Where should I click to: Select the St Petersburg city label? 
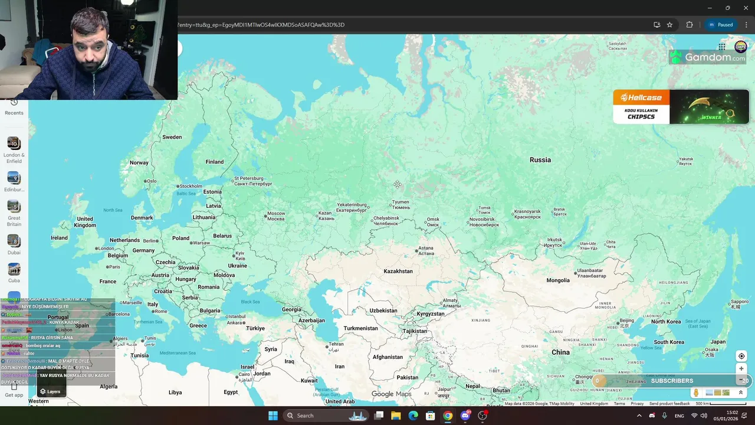pyautogui.click(x=253, y=181)
